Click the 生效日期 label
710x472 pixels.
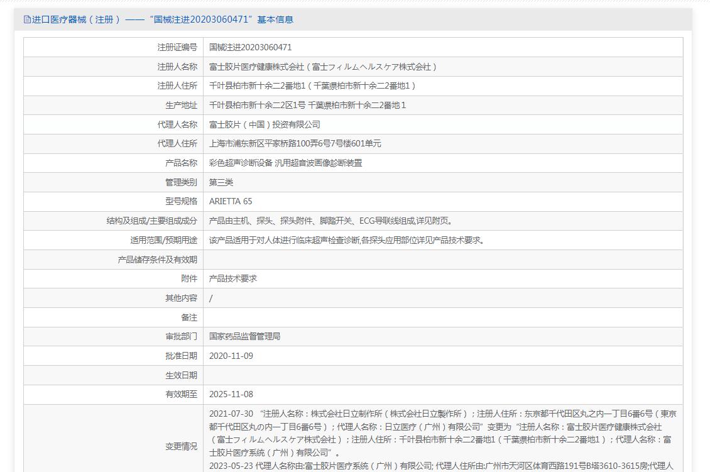tap(181, 375)
